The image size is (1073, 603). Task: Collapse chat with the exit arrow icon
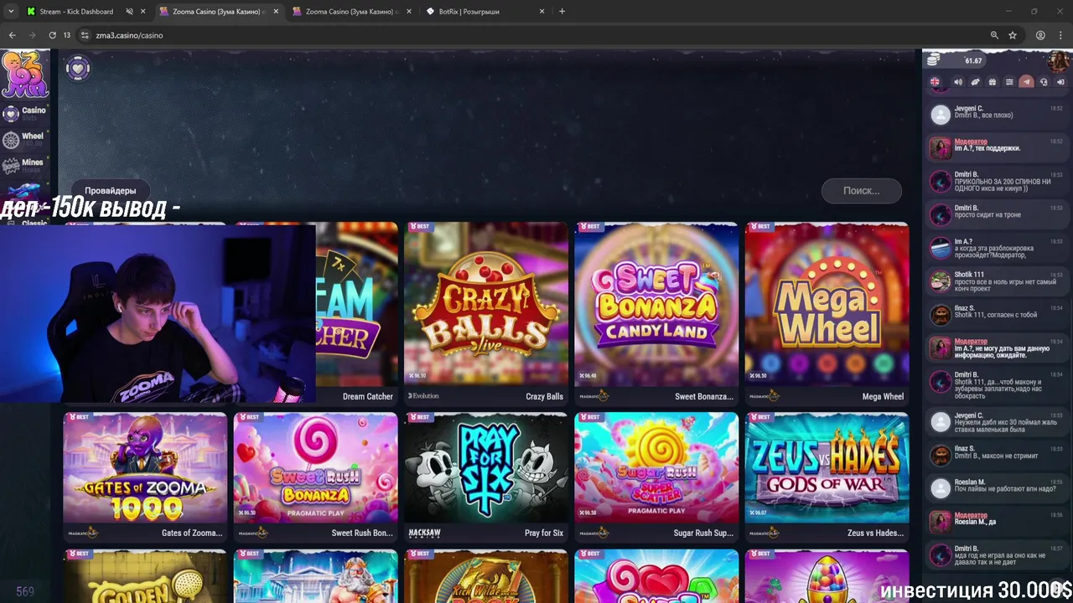1060,82
